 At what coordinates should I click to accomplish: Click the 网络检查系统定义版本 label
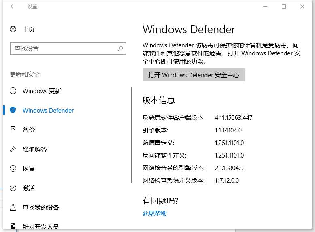pyautogui.click(x=174, y=181)
